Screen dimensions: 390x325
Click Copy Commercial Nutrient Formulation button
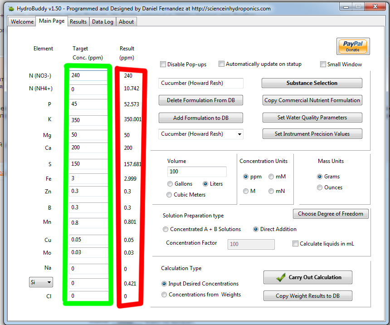(x=312, y=100)
